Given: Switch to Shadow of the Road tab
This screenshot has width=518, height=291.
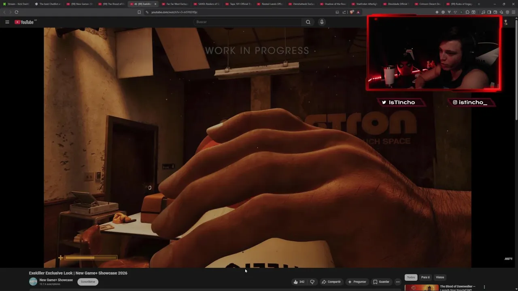Looking at the screenshot, I should coord(333,4).
